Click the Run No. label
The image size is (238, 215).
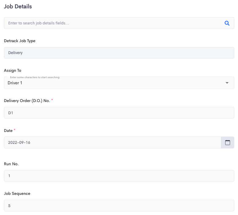coord(11,164)
